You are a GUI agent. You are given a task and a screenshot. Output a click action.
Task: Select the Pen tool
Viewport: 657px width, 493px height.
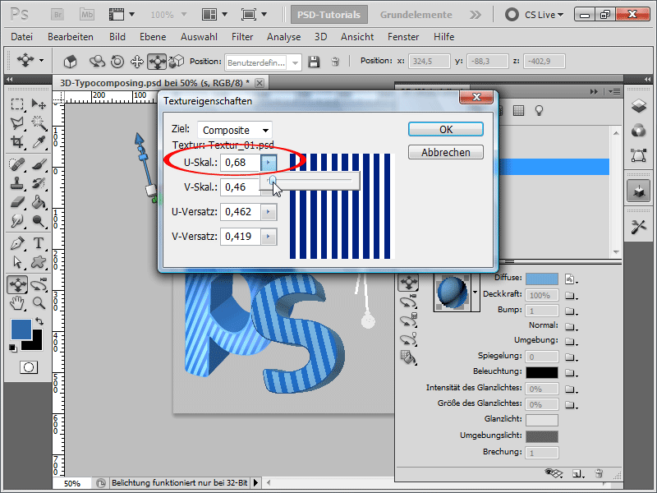coord(16,243)
